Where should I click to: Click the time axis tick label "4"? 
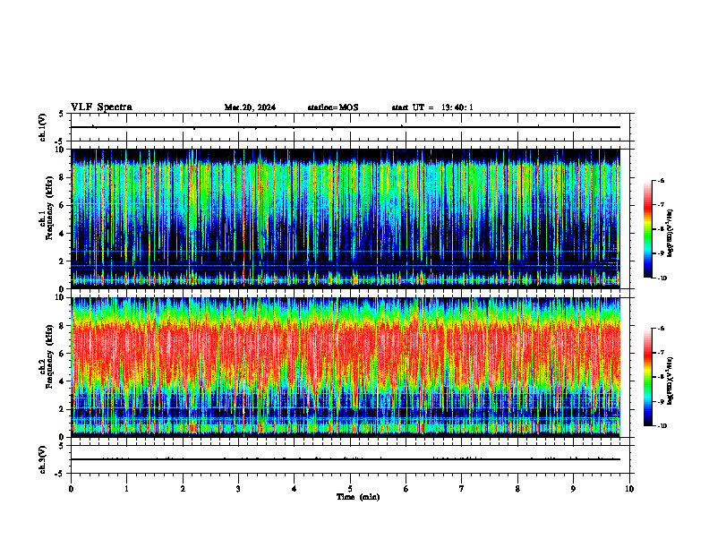point(295,489)
